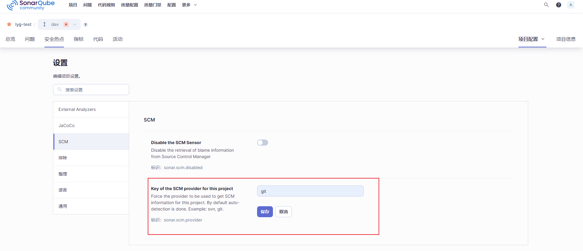
Task: Switch to the project 问题 tab
Action: 30,39
